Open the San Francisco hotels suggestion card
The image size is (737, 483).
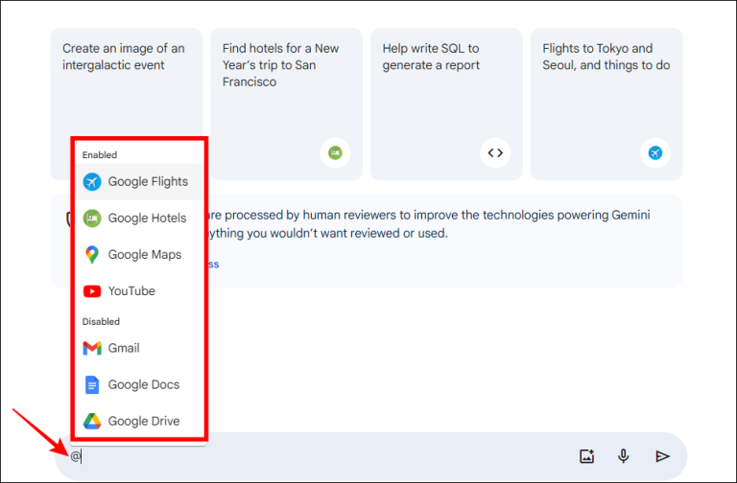tap(286, 103)
